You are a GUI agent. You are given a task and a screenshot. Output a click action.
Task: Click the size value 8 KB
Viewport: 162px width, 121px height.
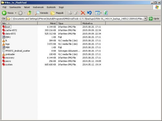pos(53,51)
